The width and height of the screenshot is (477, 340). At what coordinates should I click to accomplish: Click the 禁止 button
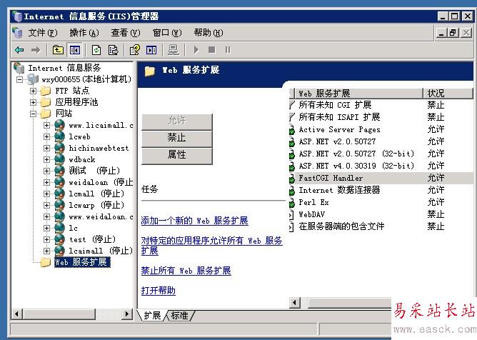pyautogui.click(x=177, y=138)
